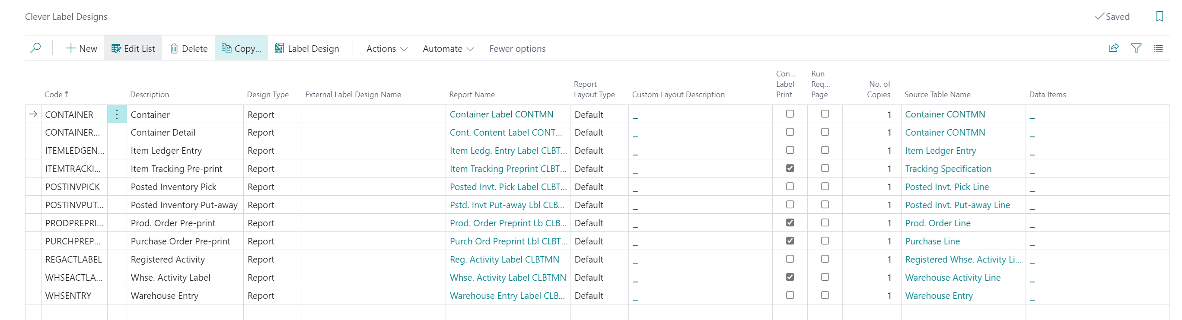Bookmark this page with the bookmark icon
Screen dimensions: 1182x320
click(1160, 16)
